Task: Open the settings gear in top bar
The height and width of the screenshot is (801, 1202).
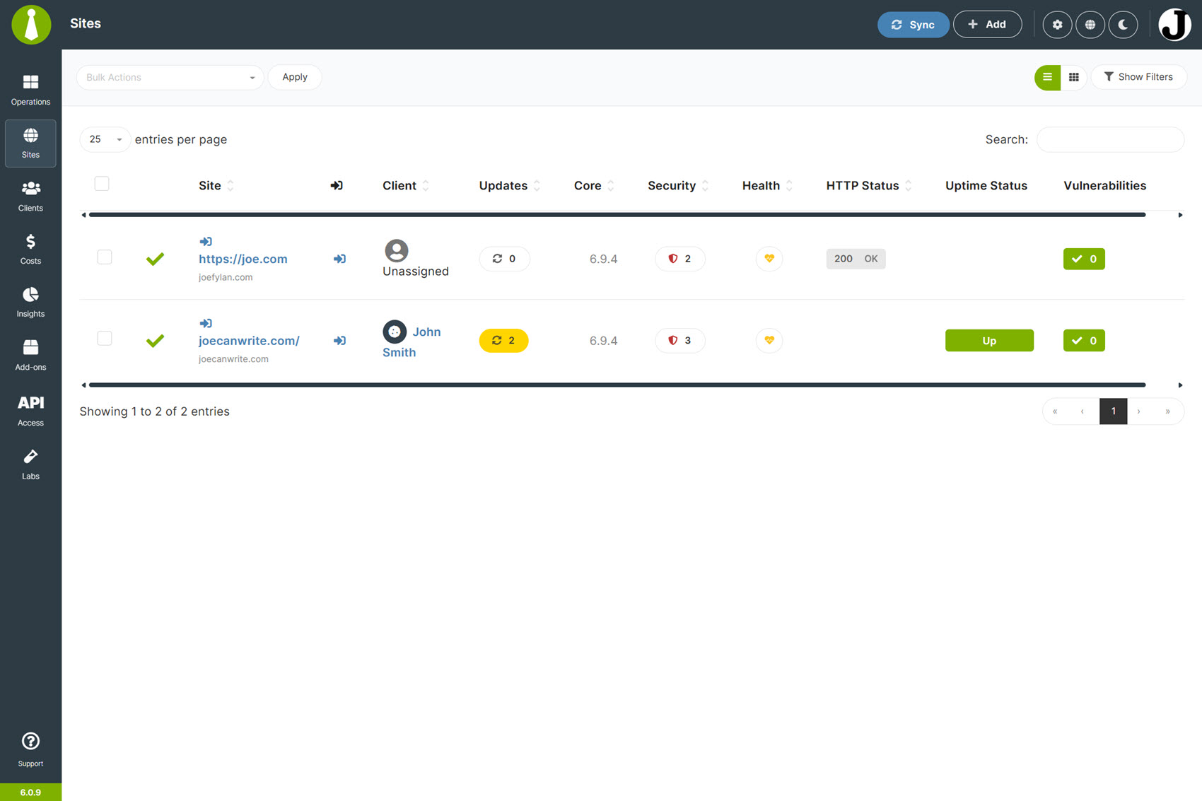Action: point(1057,24)
